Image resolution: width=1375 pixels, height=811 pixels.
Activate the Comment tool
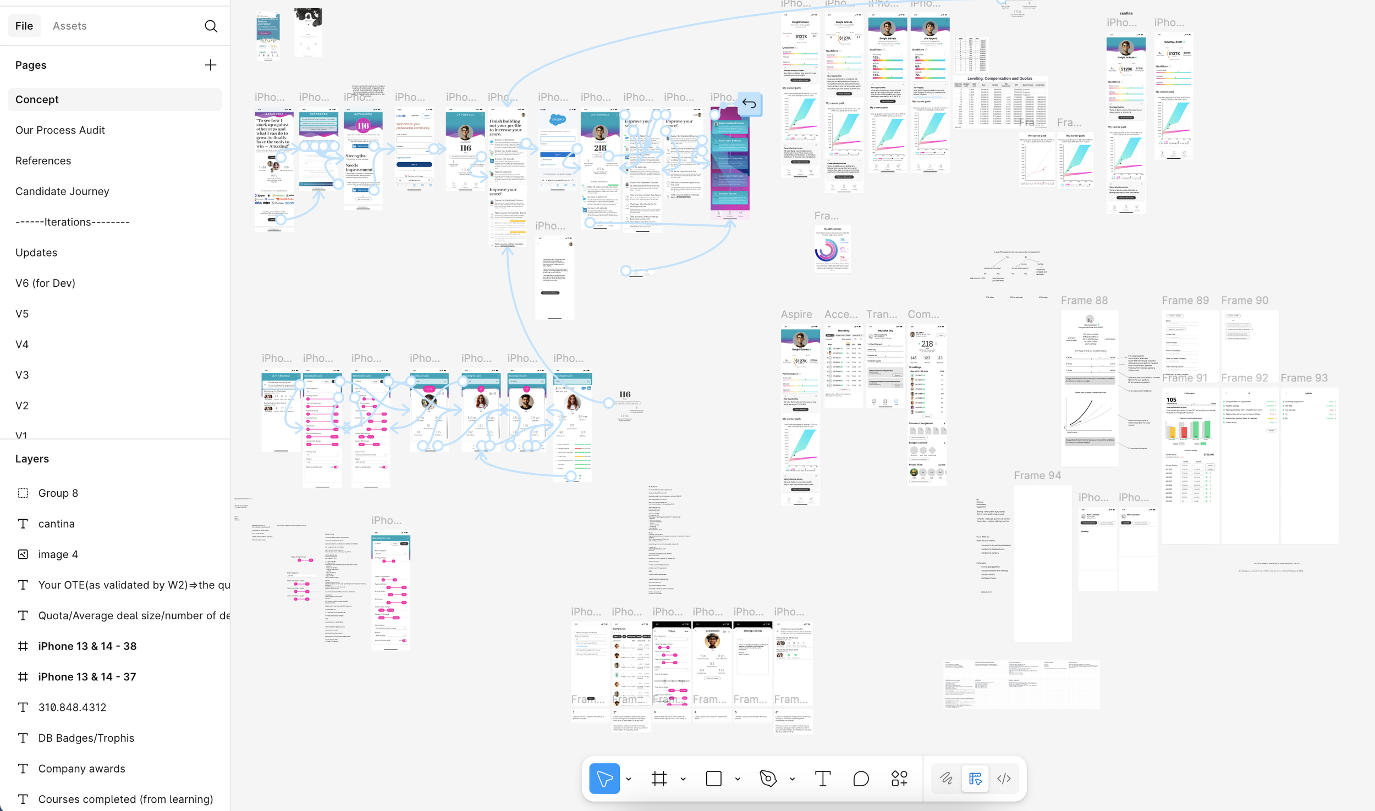861,778
